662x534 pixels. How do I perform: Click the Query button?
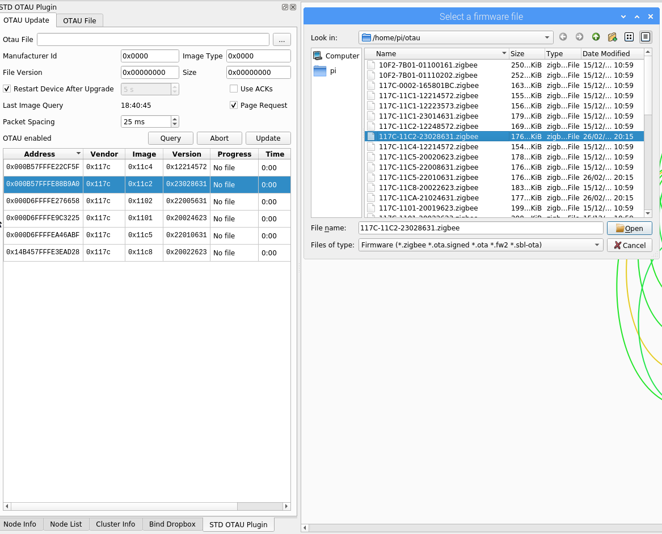171,138
